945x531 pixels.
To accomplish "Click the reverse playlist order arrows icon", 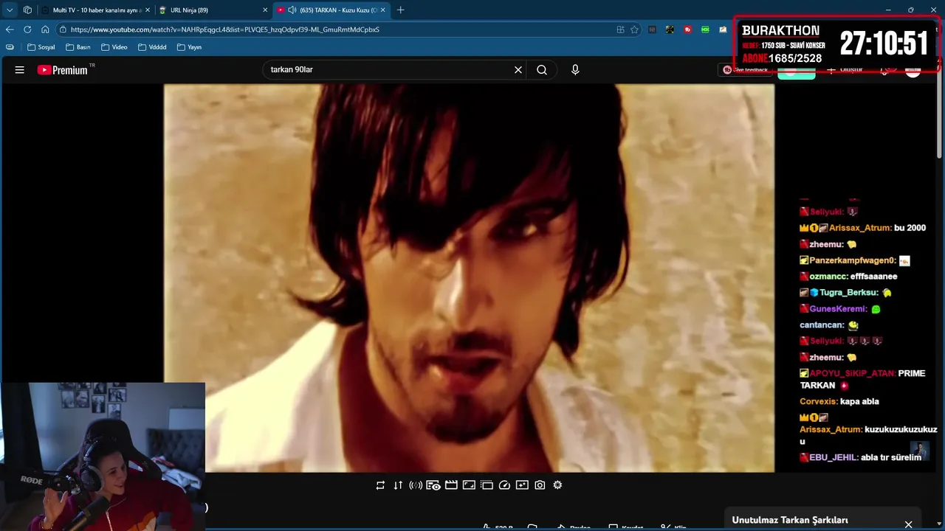I will [398, 485].
